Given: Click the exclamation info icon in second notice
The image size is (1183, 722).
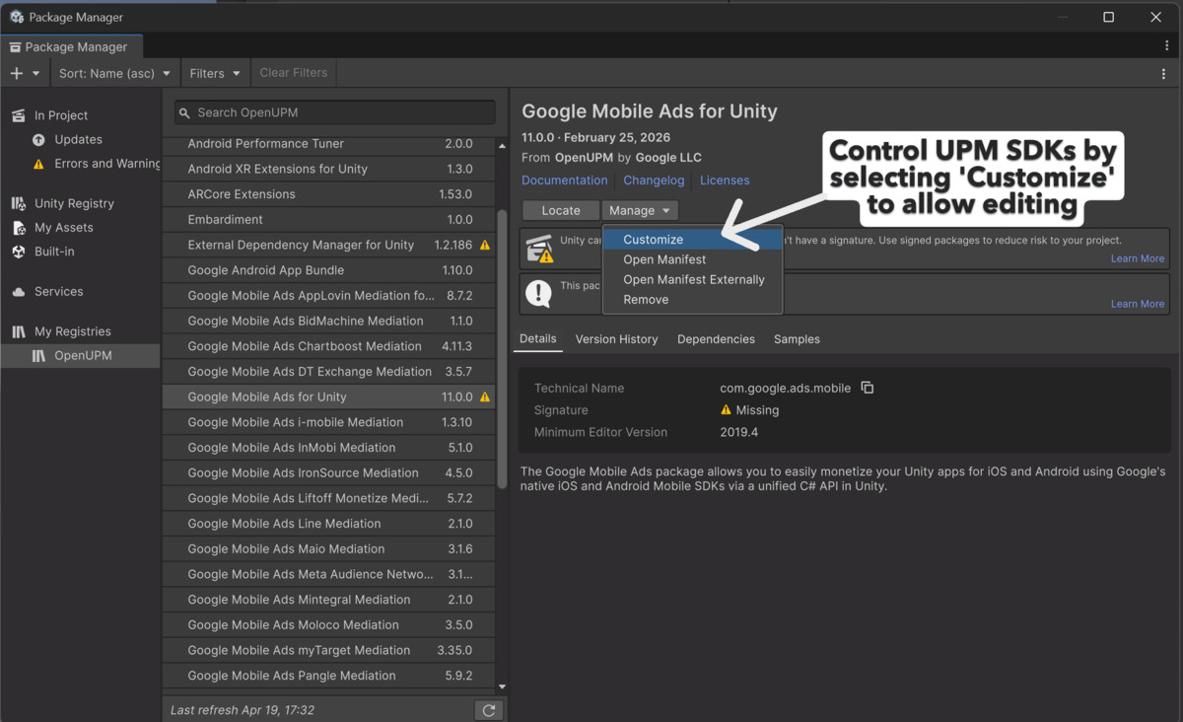Looking at the screenshot, I should point(538,293).
